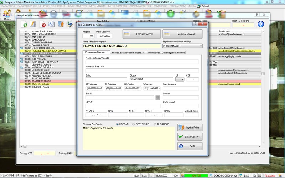This screenshot has width=285, height=178.
Task: Click print documents icon in search toolbar
Action: click(51, 24)
